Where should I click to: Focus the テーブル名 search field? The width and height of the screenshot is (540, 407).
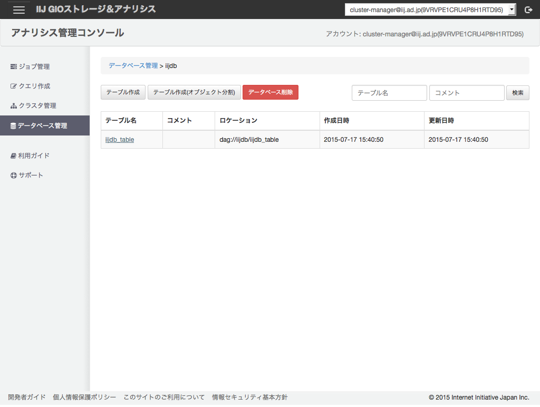(x=389, y=93)
